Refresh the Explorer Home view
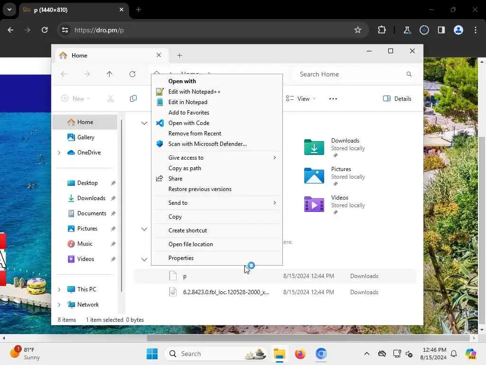The height and width of the screenshot is (365, 486). (x=132, y=74)
